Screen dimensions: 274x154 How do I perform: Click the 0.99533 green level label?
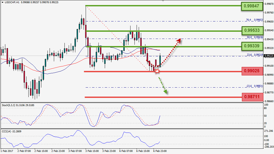[x=252, y=30]
